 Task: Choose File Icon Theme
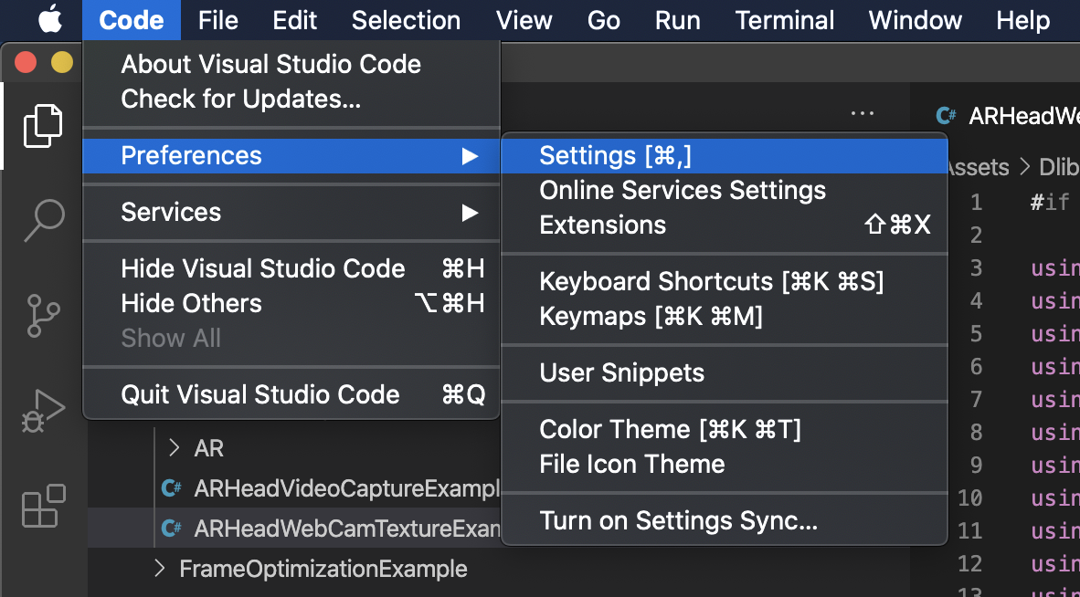725,465
